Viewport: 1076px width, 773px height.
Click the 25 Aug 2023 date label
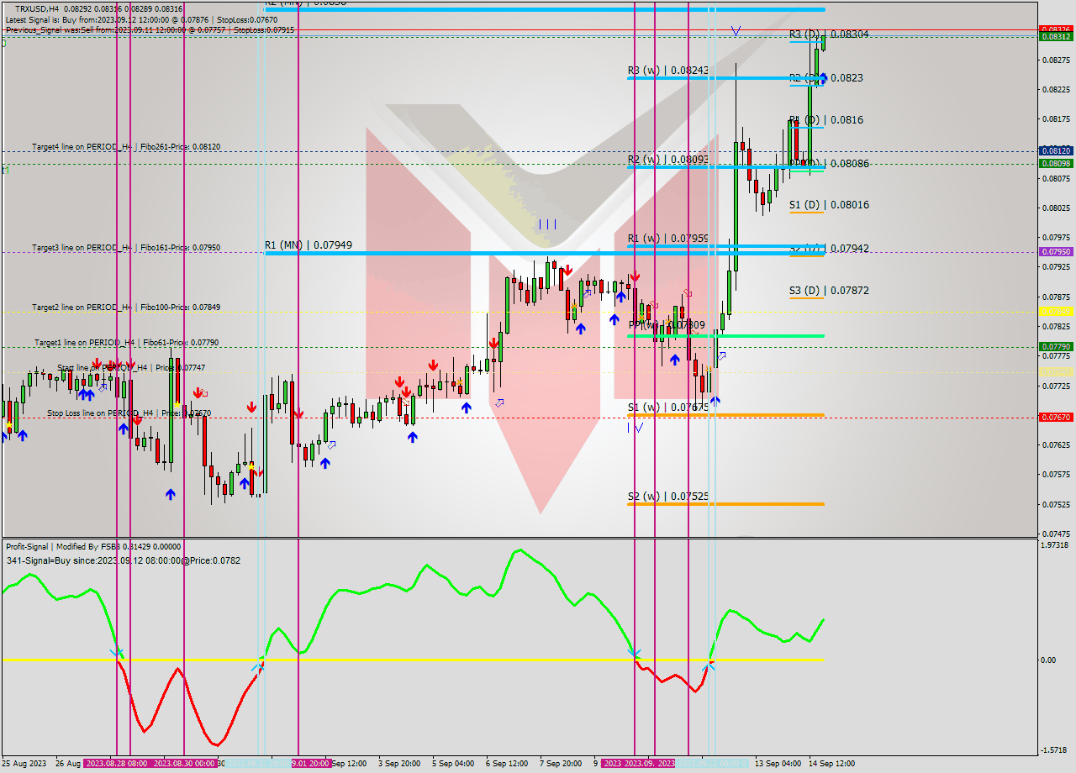click(24, 763)
